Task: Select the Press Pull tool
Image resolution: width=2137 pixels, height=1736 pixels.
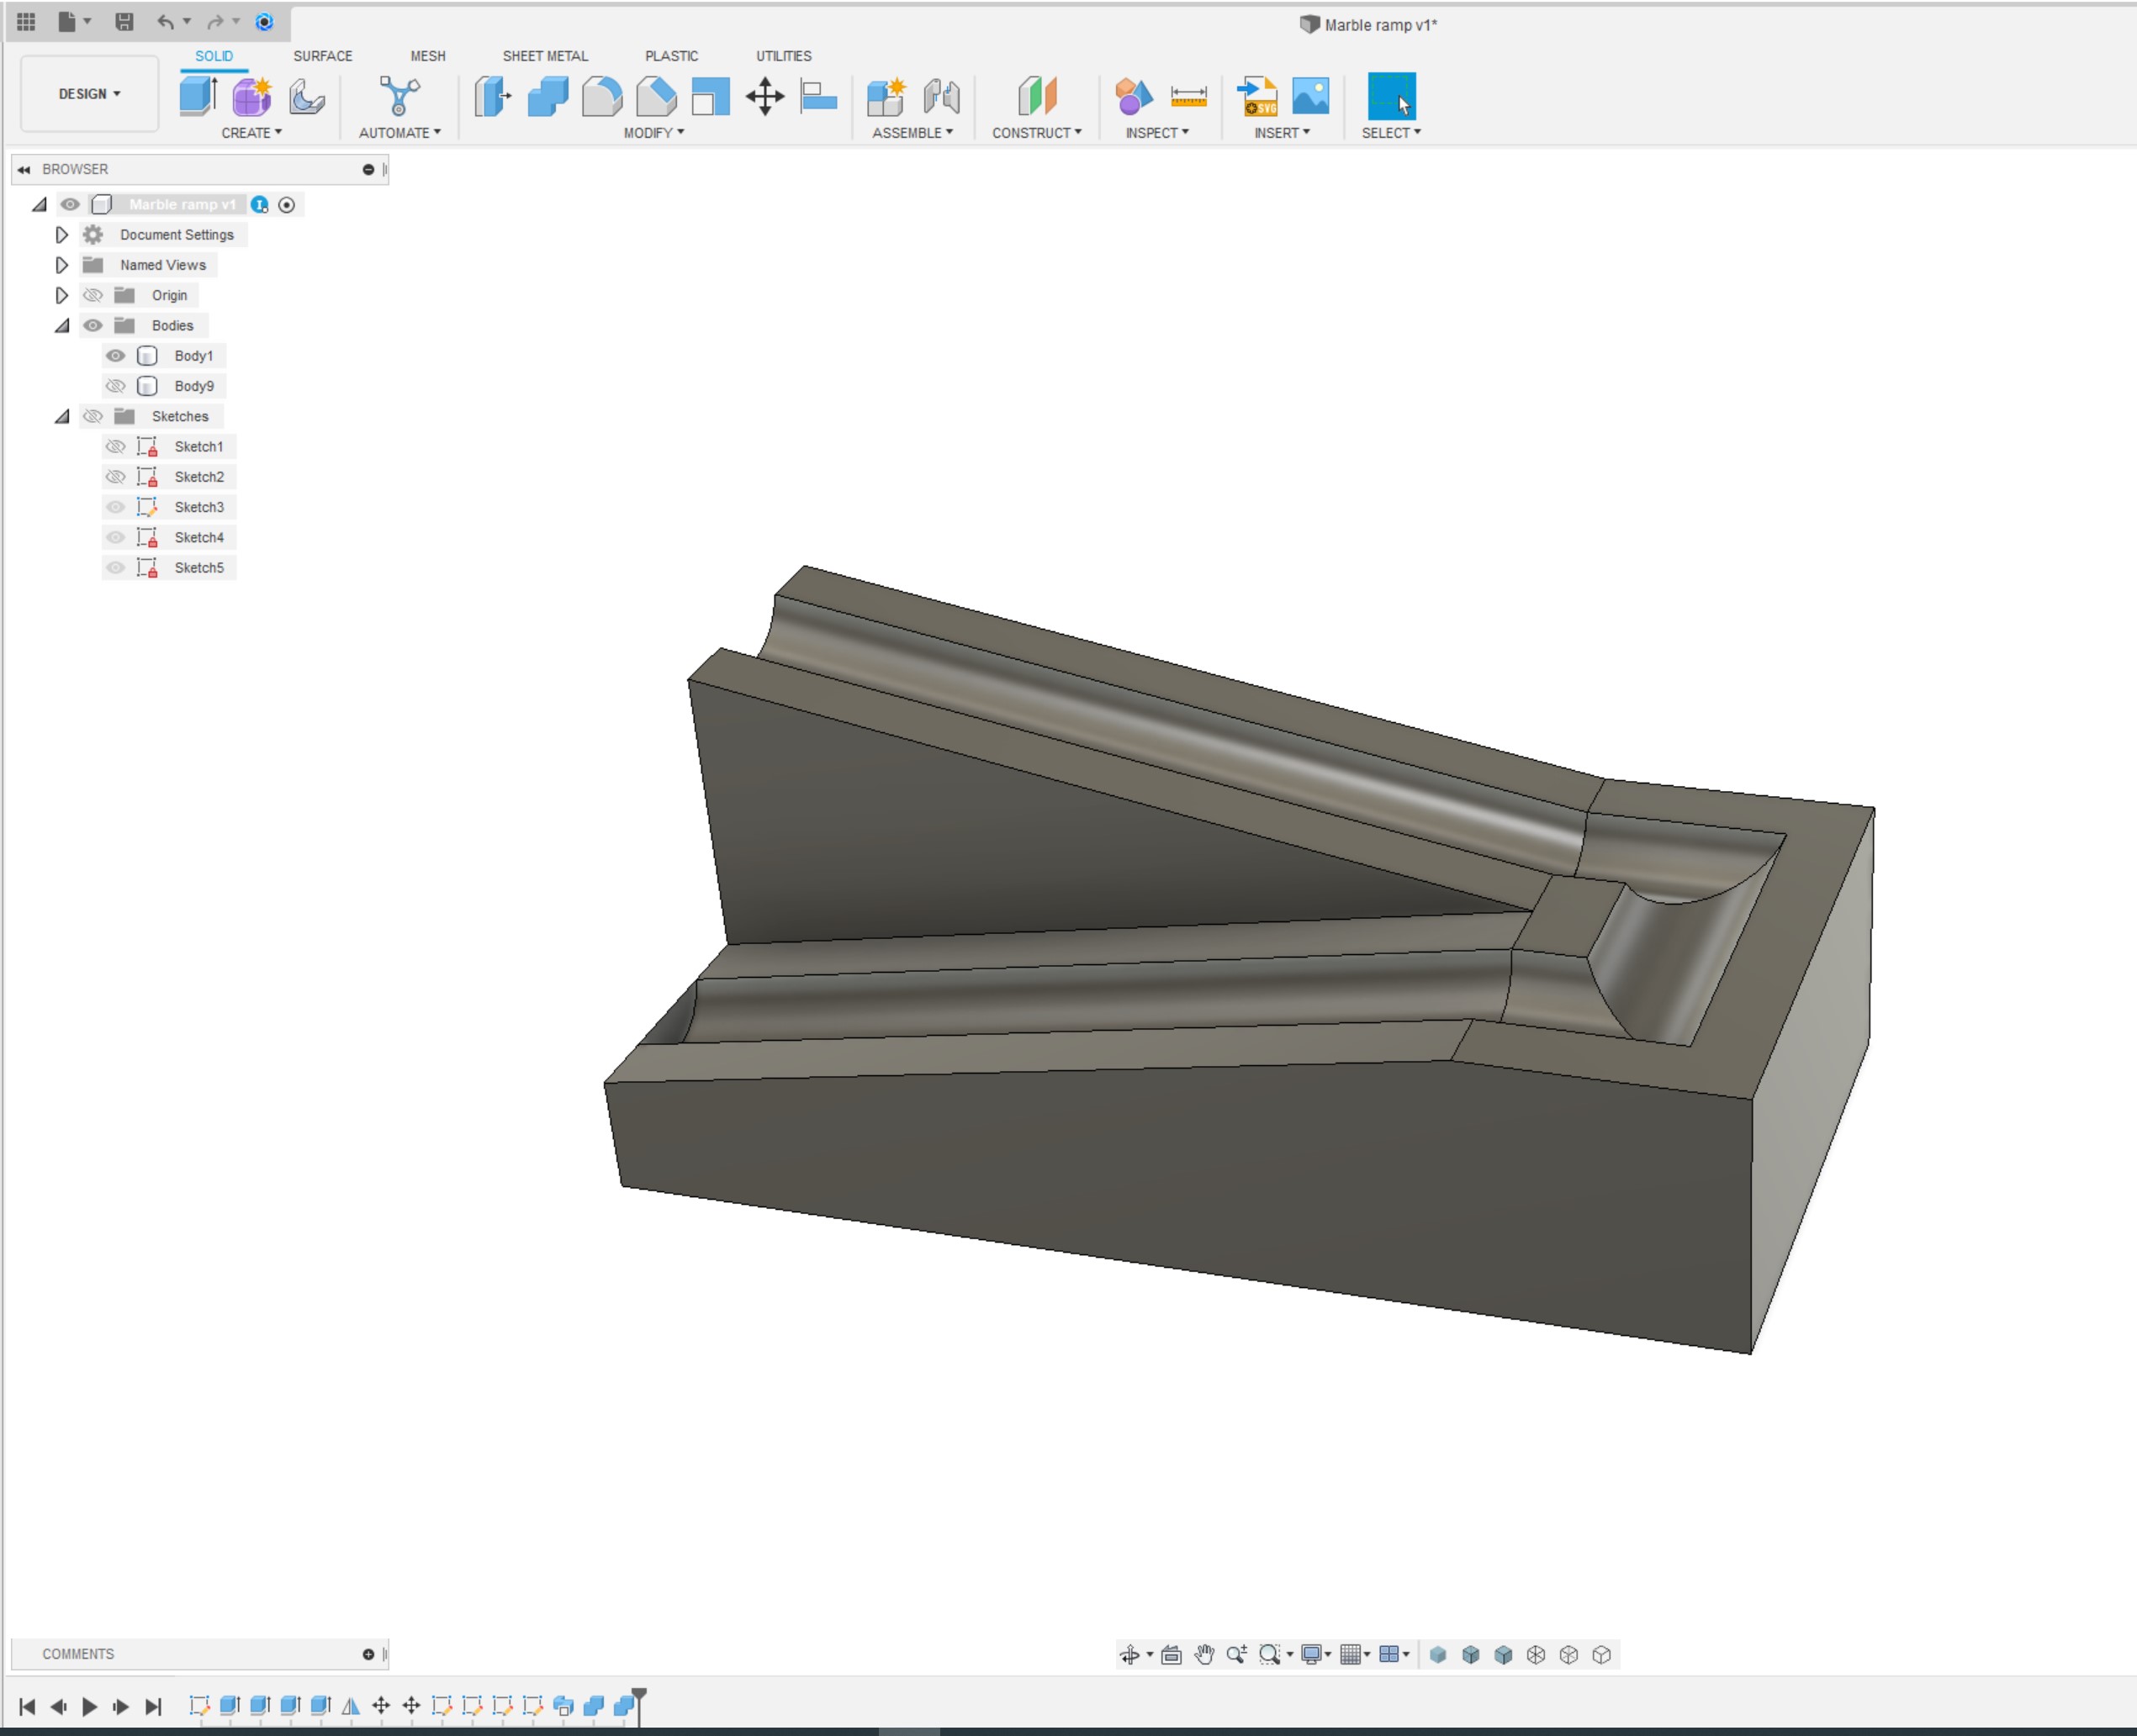Action: point(492,97)
